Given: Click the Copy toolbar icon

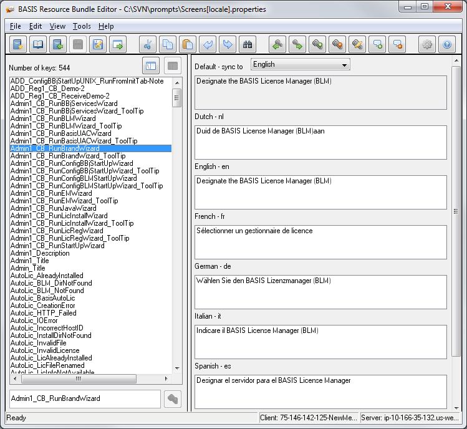Looking at the screenshot, I should click(168, 45).
